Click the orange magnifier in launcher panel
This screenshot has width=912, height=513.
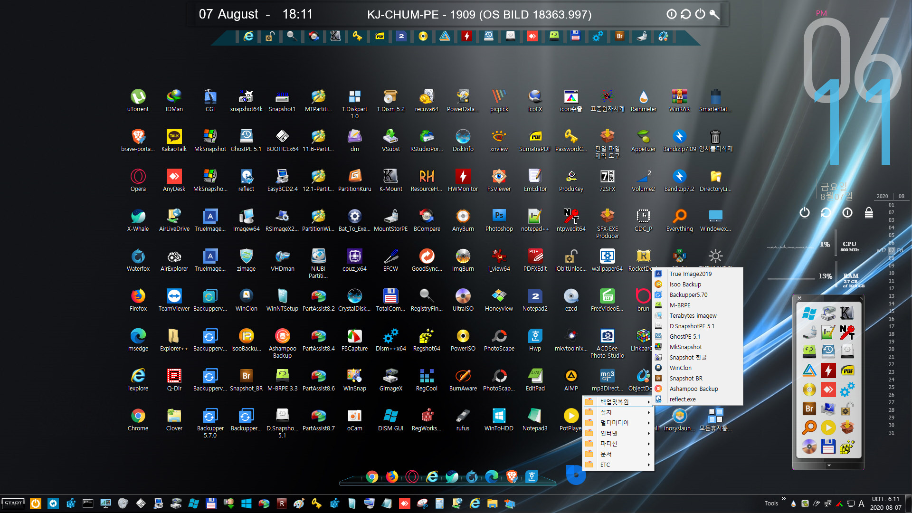pos(809,427)
